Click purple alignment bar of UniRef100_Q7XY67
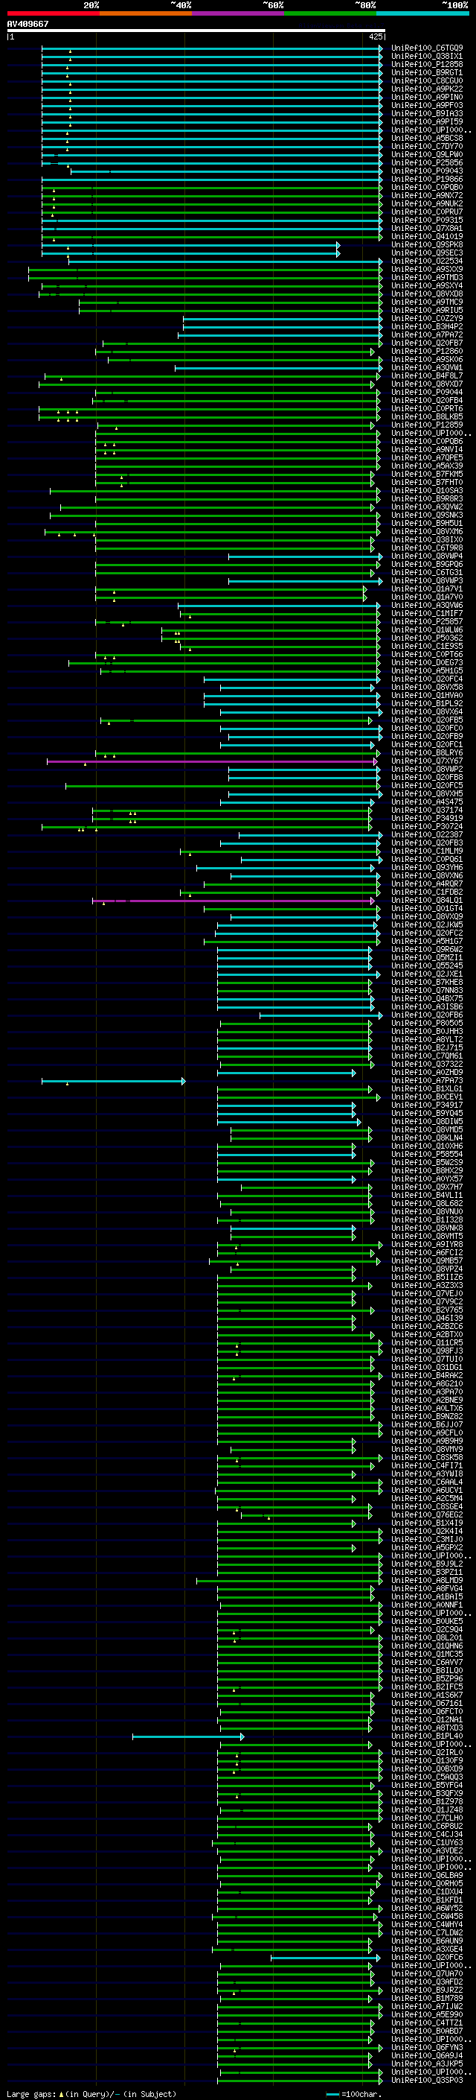Screen dimensions: 476x2100 211,761
